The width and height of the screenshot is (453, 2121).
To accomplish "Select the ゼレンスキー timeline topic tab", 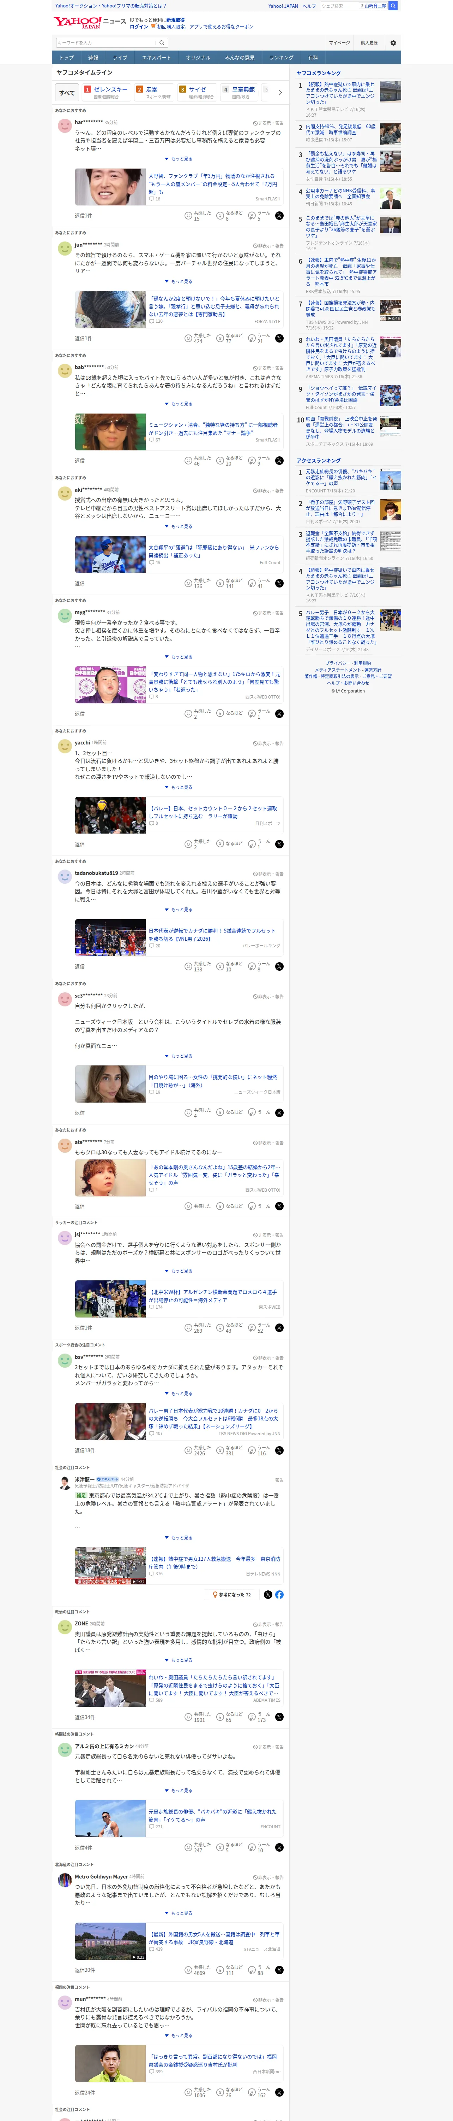I will click(x=106, y=92).
